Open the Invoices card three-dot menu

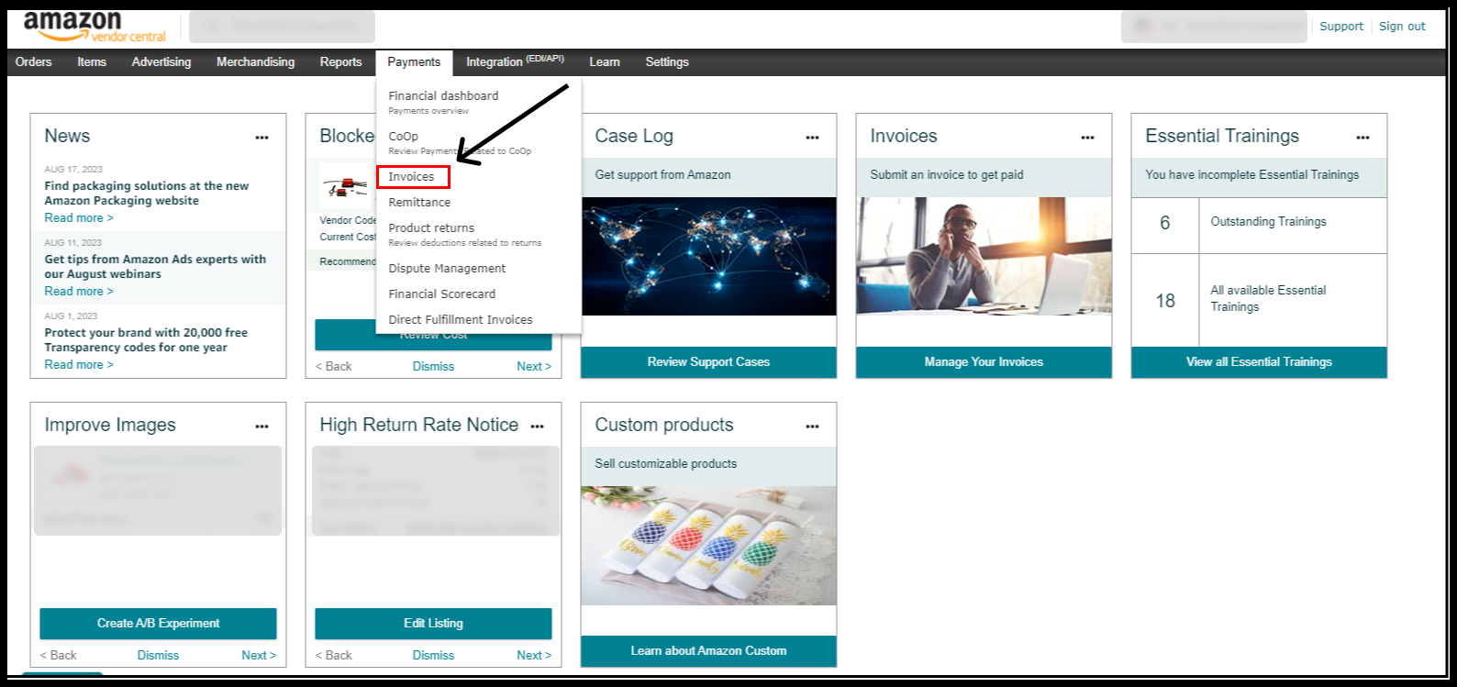(1088, 138)
